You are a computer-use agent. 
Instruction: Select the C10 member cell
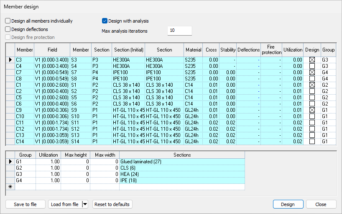click(24, 116)
